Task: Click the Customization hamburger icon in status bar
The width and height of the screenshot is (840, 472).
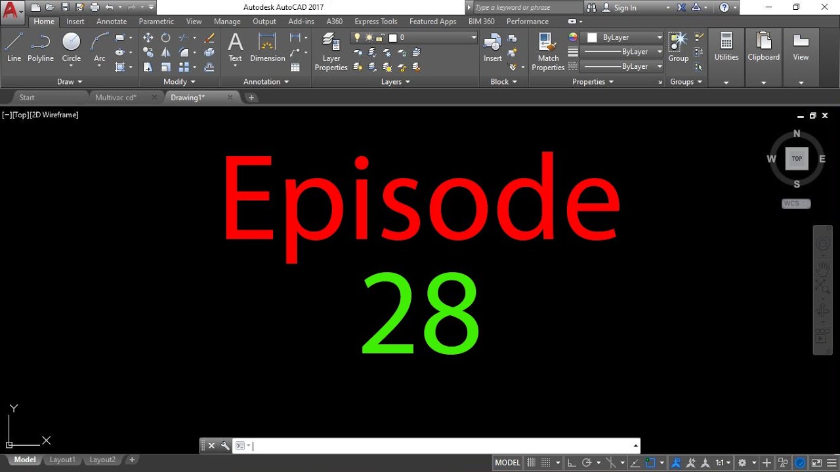Action: [831, 463]
